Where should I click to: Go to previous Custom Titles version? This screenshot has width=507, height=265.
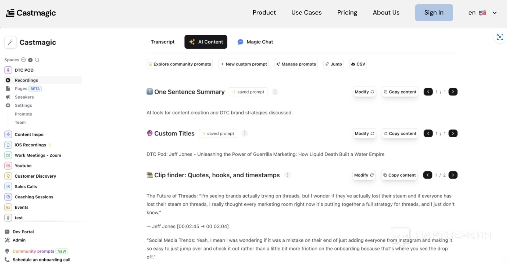(x=428, y=134)
